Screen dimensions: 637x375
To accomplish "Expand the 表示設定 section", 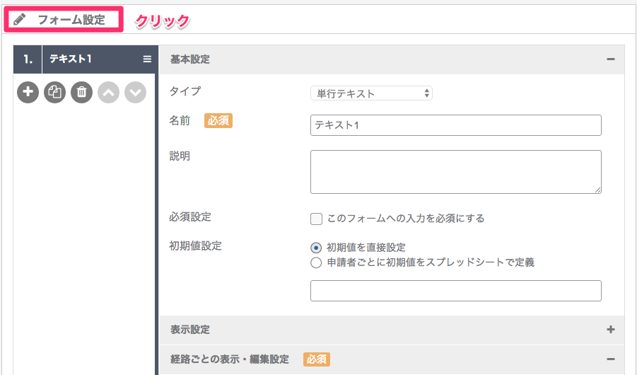I will point(611,330).
